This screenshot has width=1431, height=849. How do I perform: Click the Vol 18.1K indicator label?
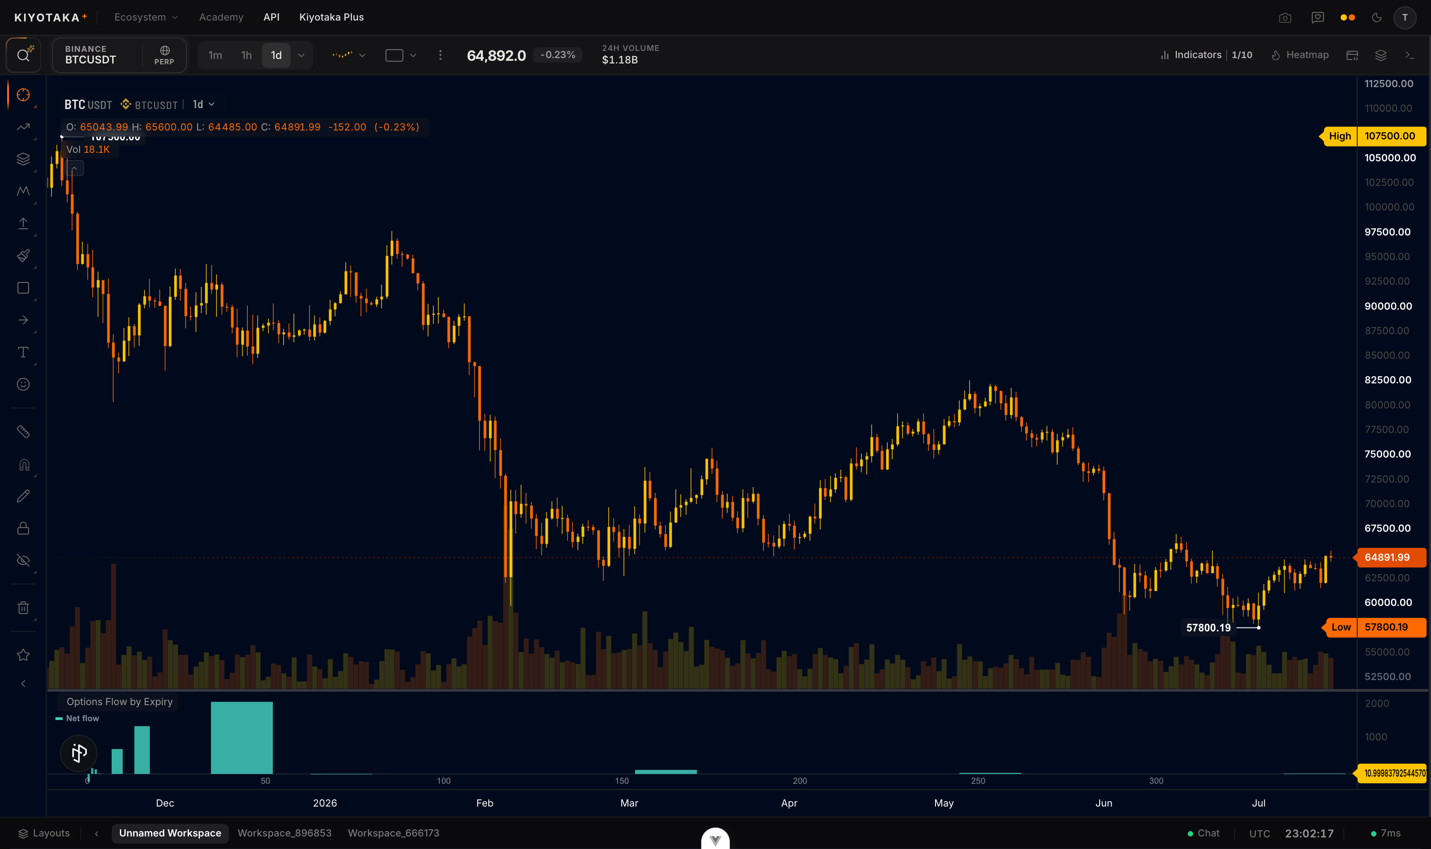click(x=88, y=149)
